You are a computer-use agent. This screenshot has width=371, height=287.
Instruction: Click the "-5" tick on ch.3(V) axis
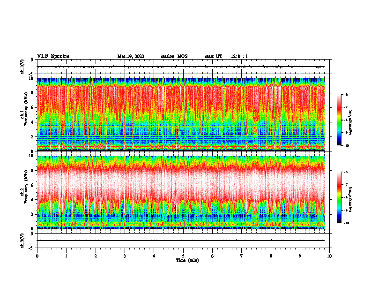tap(31, 248)
